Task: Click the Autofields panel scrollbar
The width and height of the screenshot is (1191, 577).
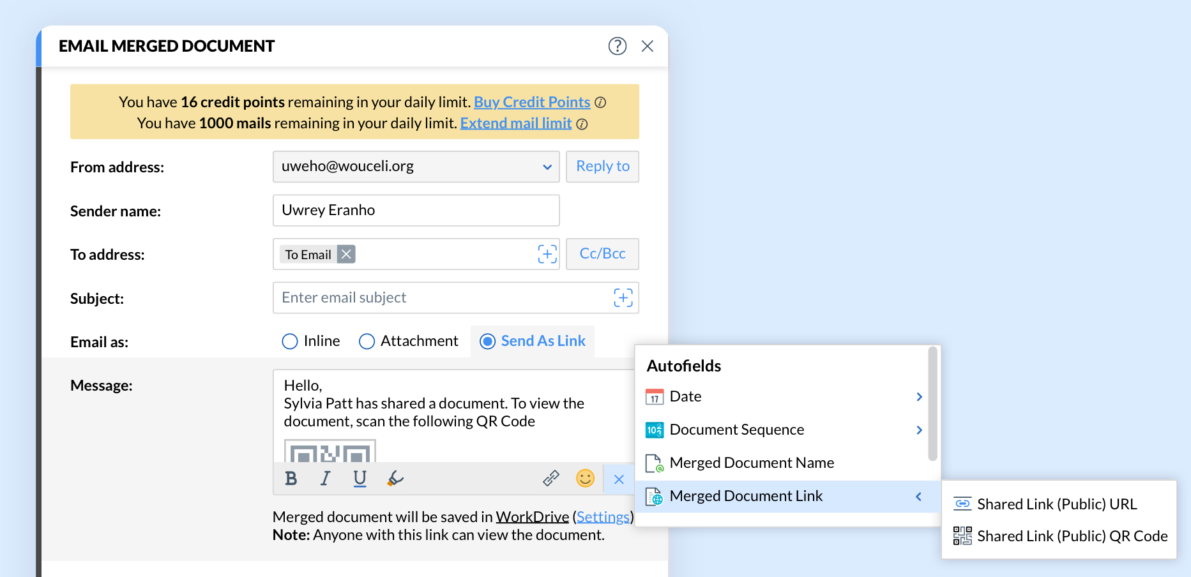Action: pos(932,403)
